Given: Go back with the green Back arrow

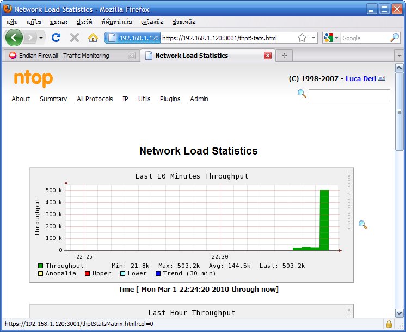Looking at the screenshot, I should [x=14, y=38].
